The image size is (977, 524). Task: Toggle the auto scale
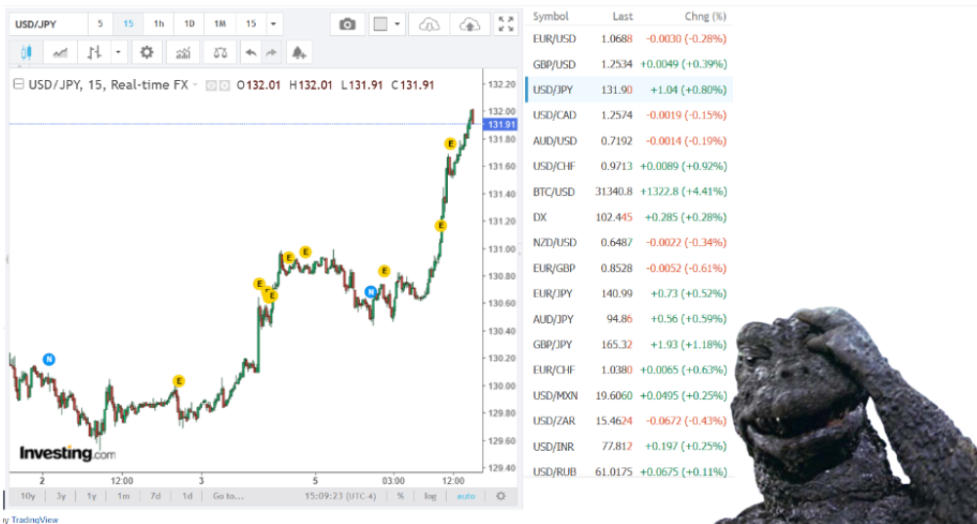pos(467,496)
